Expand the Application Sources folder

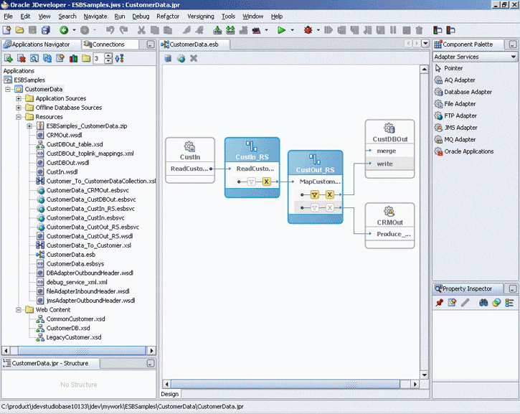19,98
